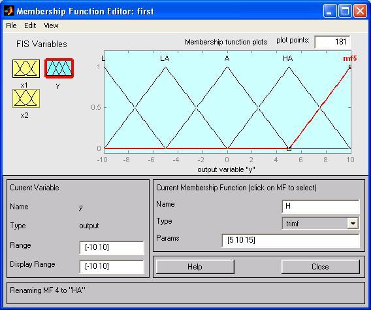Click the Close button in panel

(320, 267)
